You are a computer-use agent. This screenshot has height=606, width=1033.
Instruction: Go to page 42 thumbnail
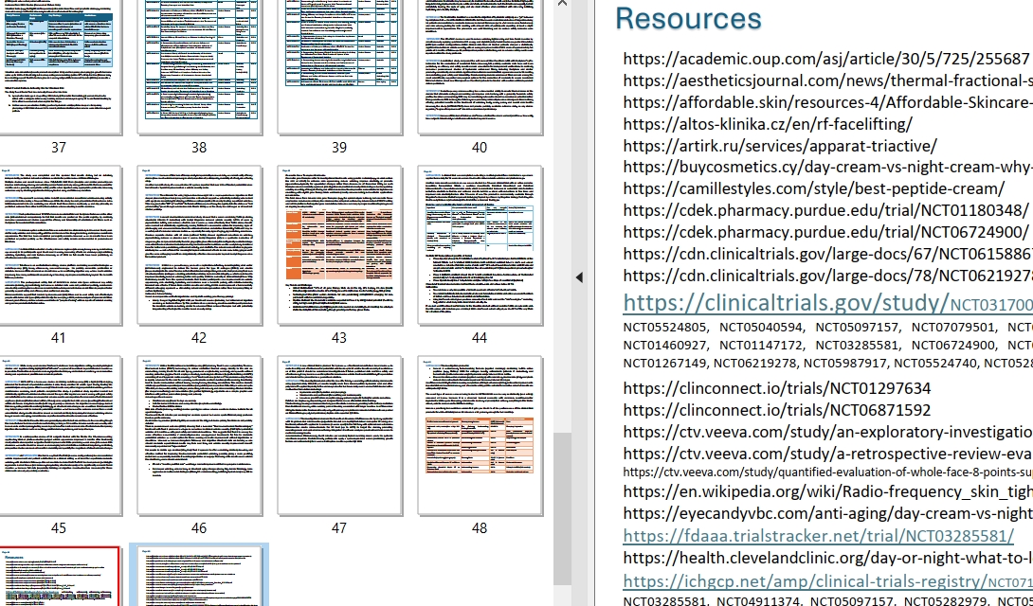pyautogui.click(x=199, y=245)
